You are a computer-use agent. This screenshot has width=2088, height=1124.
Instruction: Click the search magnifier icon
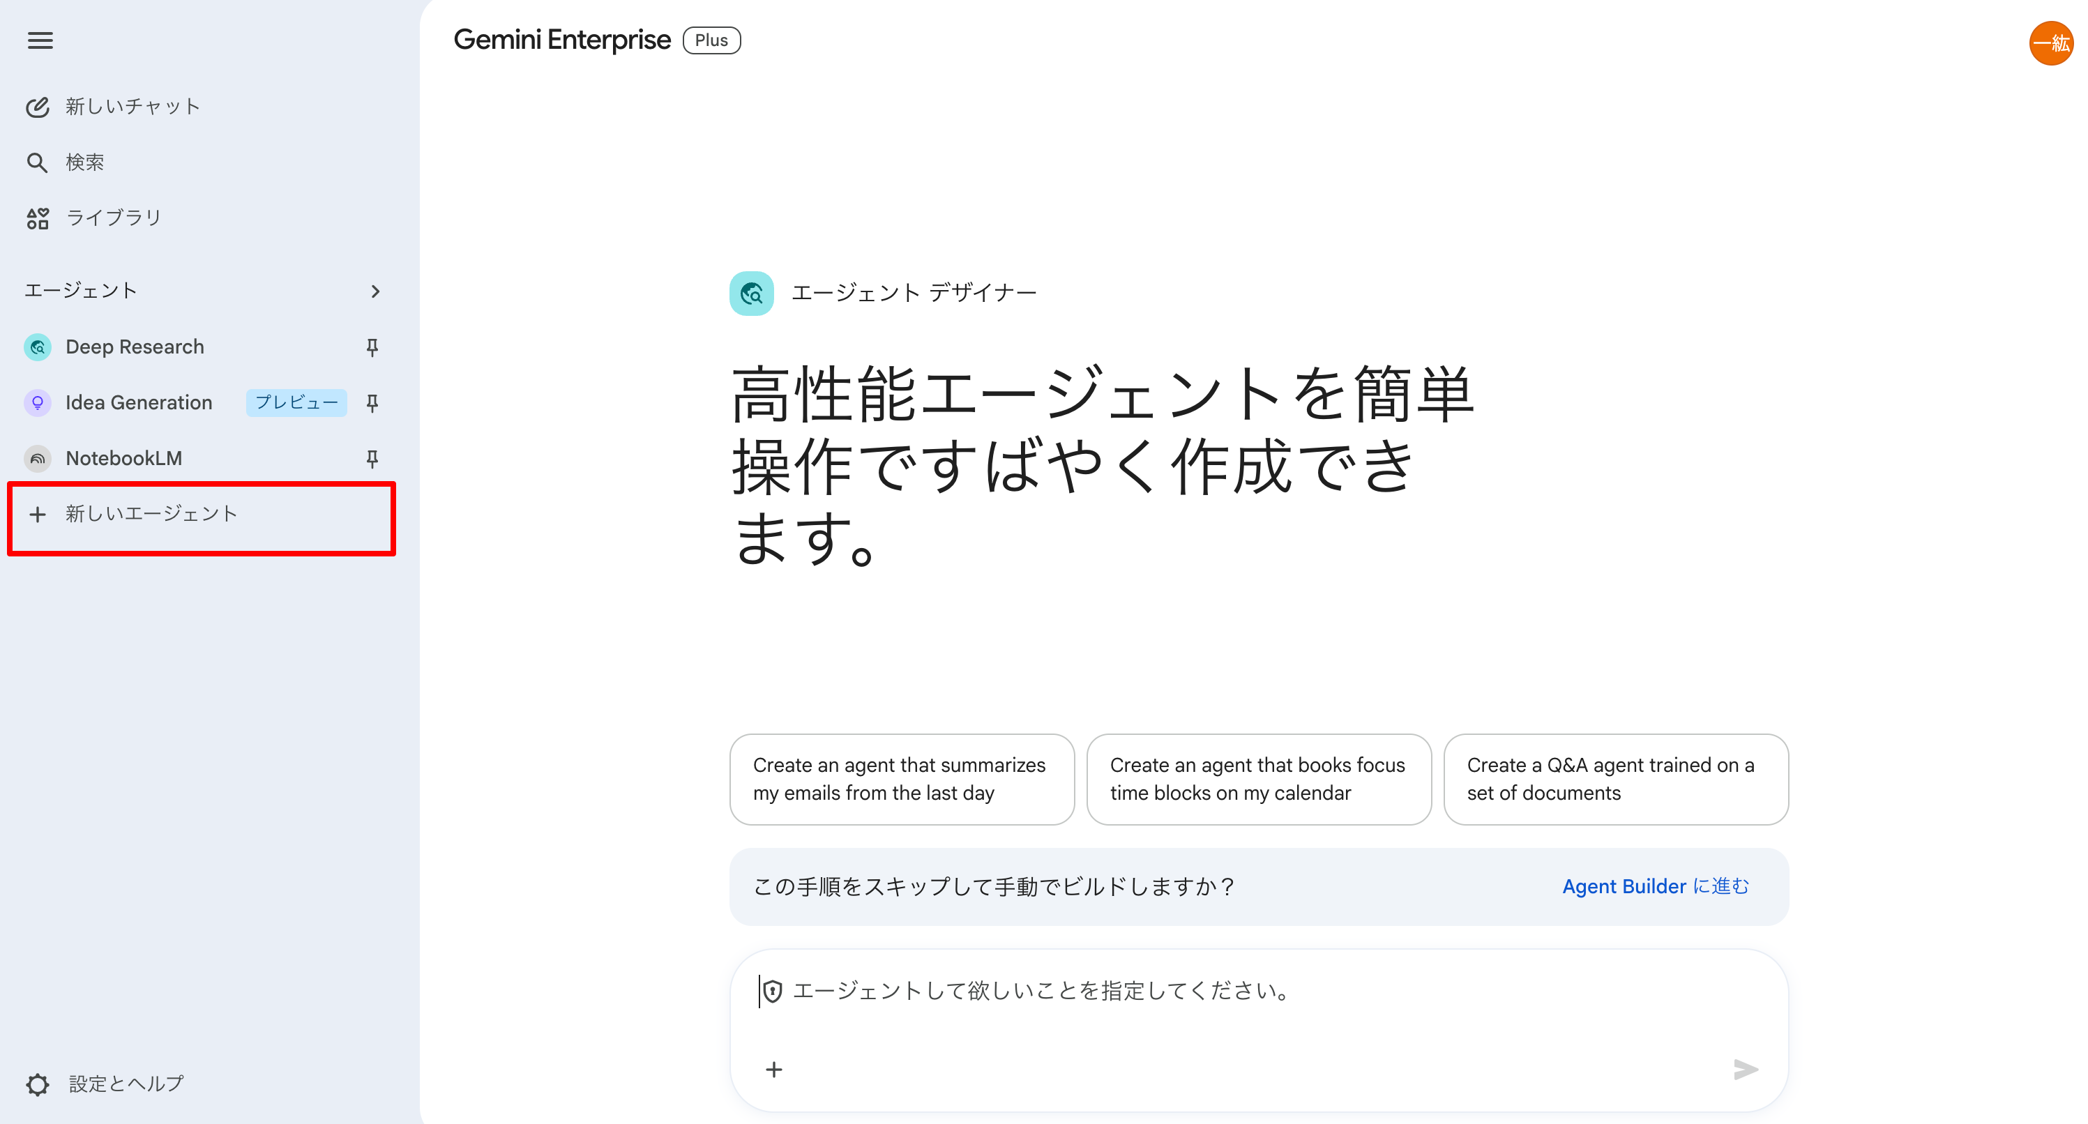(36, 162)
